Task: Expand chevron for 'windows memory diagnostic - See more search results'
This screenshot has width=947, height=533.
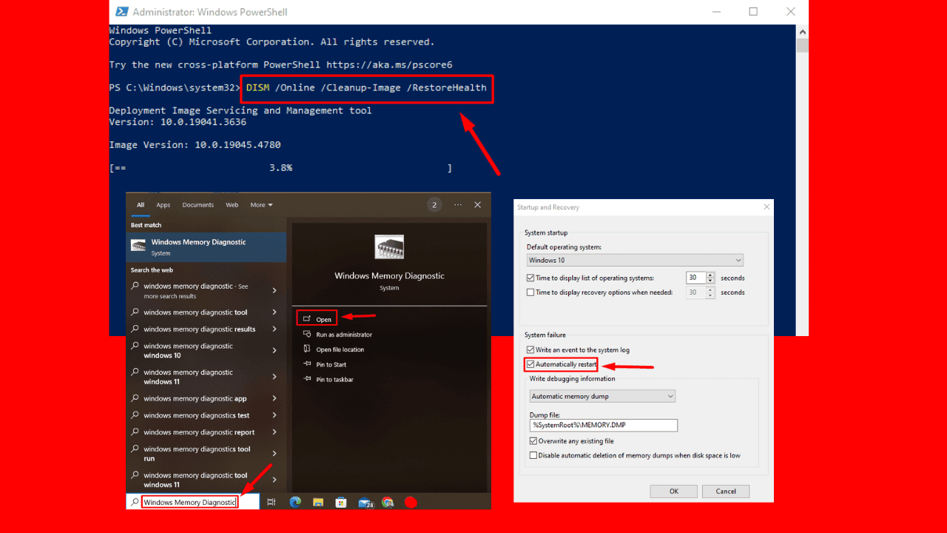Action: pos(274,291)
